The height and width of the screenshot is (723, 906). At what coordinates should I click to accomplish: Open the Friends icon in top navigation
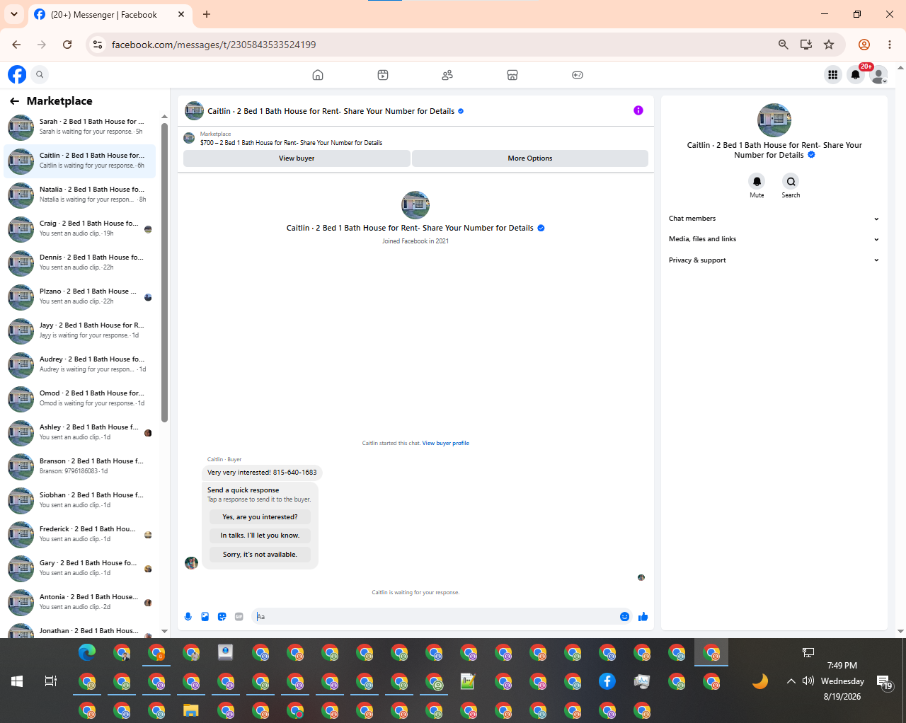pos(447,75)
